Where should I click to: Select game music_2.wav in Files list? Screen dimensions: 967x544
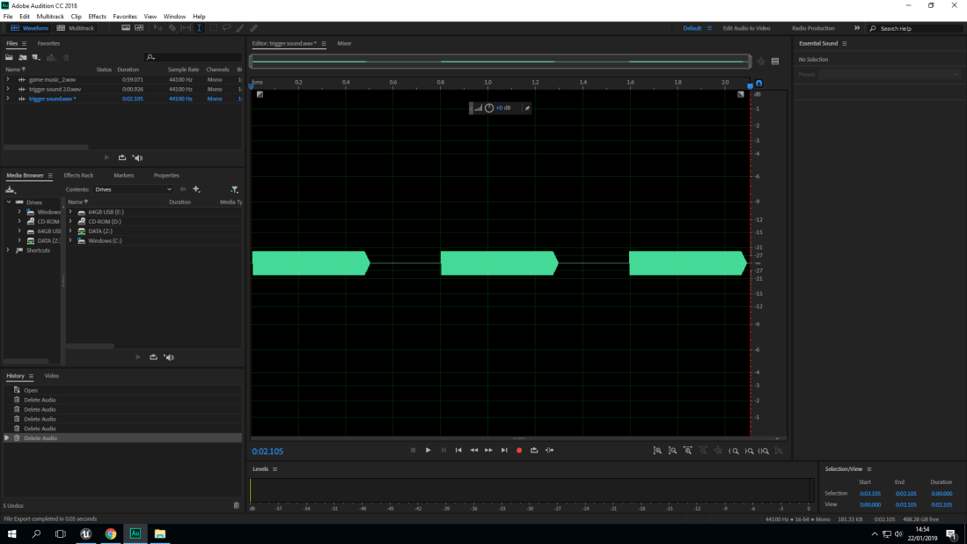click(52, 79)
